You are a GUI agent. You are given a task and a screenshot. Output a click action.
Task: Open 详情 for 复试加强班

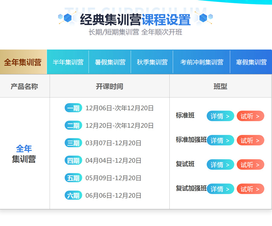[x=220, y=189]
